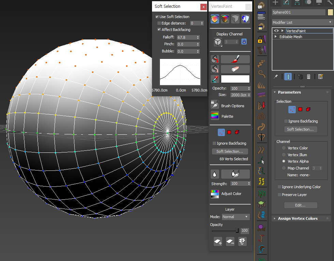Switch to the Hierarchy command panel tab
This screenshot has height=261, width=334.
[297, 2]
